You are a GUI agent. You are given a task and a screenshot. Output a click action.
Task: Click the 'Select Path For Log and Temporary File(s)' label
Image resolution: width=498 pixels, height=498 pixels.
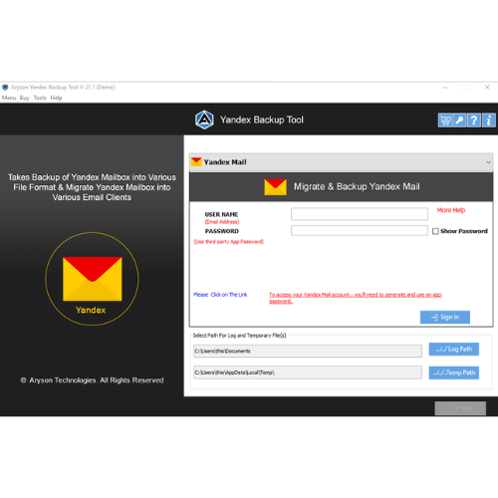point(239,336)
